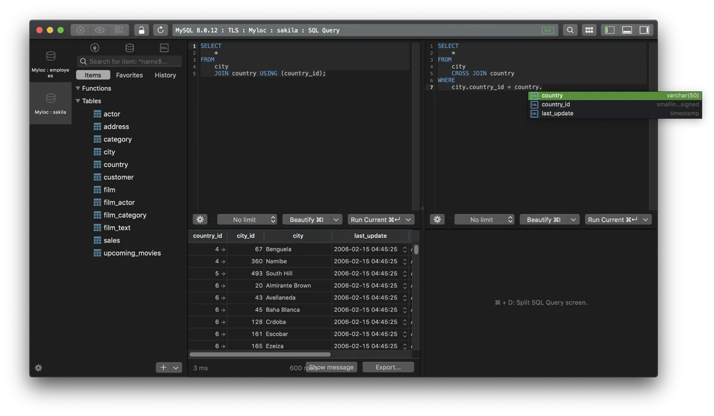Click the Export... button
This screenshot has width=714, height=416.
click(x=388, y=367)
